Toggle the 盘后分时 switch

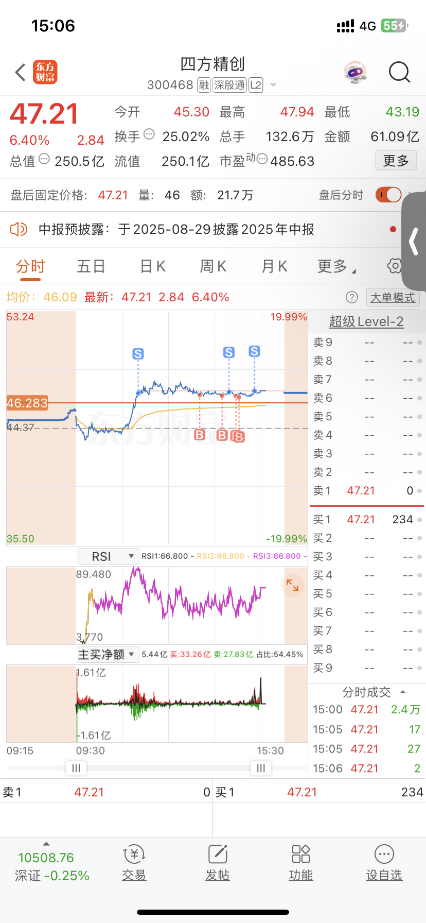pos(388,195)
